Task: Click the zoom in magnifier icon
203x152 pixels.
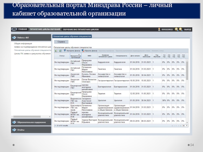Action: click(176, 29)
